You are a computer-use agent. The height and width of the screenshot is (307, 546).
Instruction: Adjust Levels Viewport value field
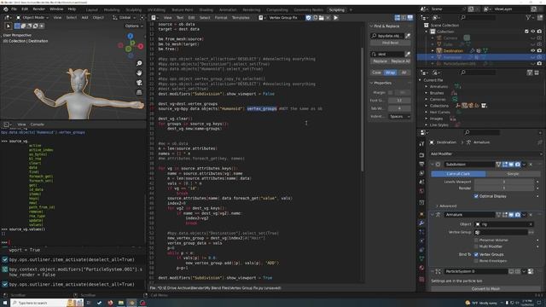(x=504, y=182)
